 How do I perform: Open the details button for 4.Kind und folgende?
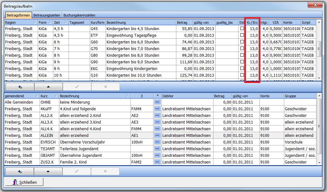click(157, 109)
